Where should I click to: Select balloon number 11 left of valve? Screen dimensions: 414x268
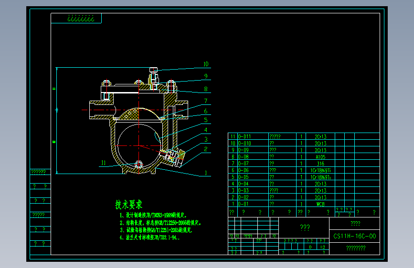pyautogui.click(x=104, y=163)
